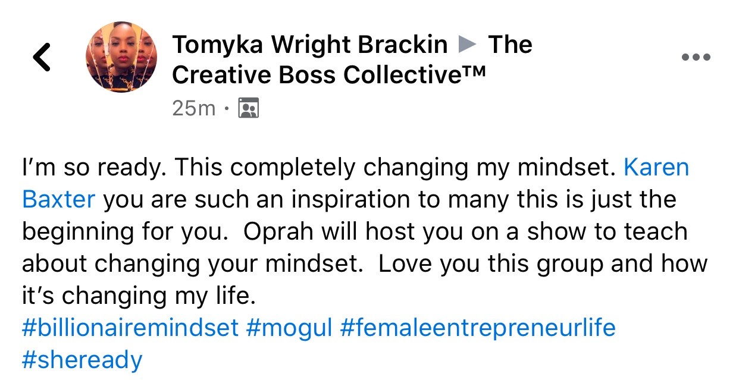
Task: Tap the back arrow to go back
Action: coord(41,58)
